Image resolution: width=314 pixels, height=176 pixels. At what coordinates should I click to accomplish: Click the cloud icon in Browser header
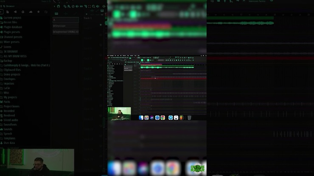[30, 12]
